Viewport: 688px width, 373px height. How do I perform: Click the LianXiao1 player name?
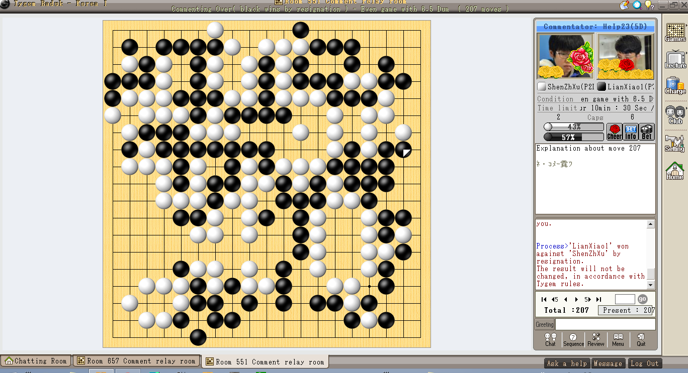click(630, 87)
